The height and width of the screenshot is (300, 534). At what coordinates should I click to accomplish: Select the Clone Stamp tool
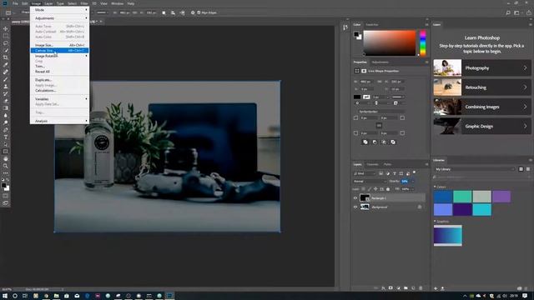click(6, 87)
